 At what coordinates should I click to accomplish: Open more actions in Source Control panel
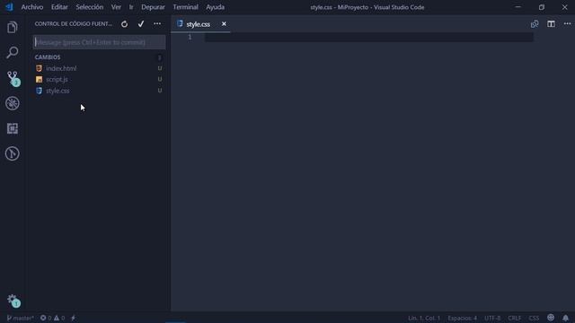157,24
